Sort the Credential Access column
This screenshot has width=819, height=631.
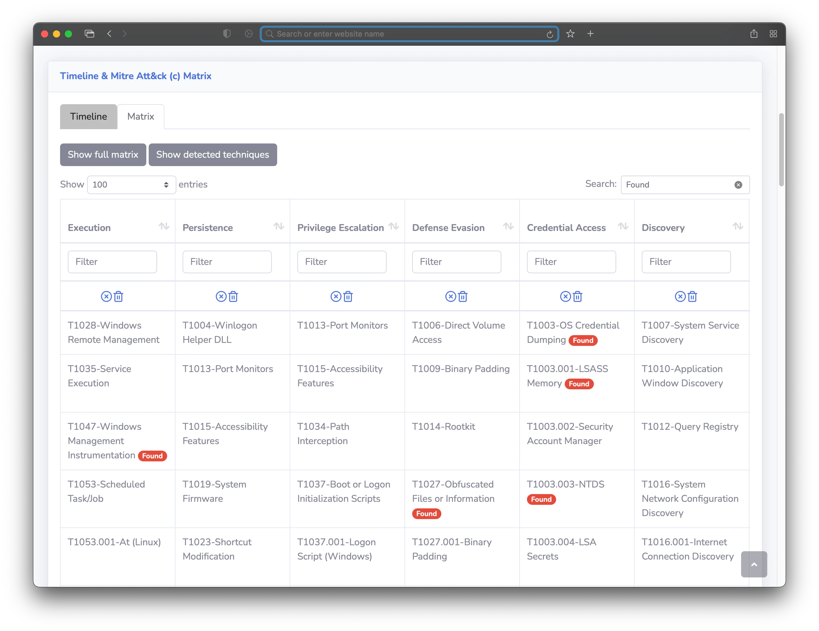pyautogui.click(x=623, y=226)
